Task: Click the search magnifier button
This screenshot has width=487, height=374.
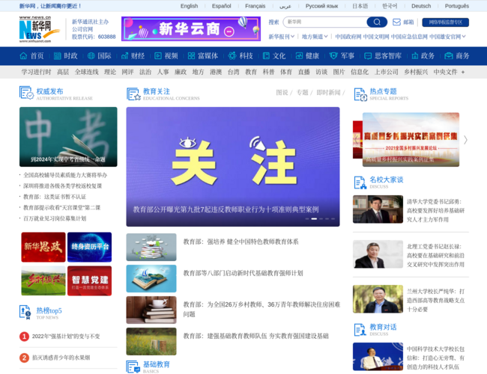Action: [x=376, y=22]
